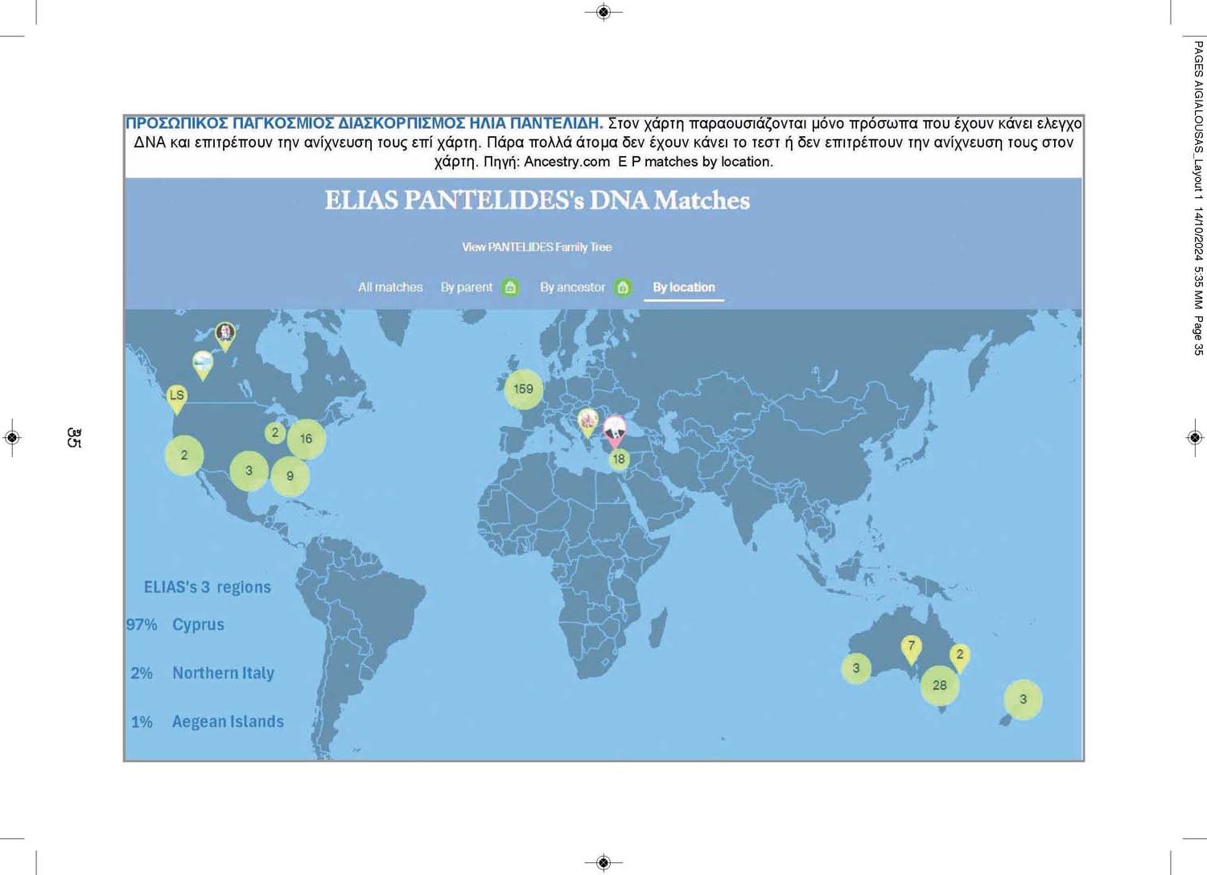Image resolution: width=1207 pixels, height=875 pixels.
Task: Click the Aegean Islands region entry
Action: point(208,722)
